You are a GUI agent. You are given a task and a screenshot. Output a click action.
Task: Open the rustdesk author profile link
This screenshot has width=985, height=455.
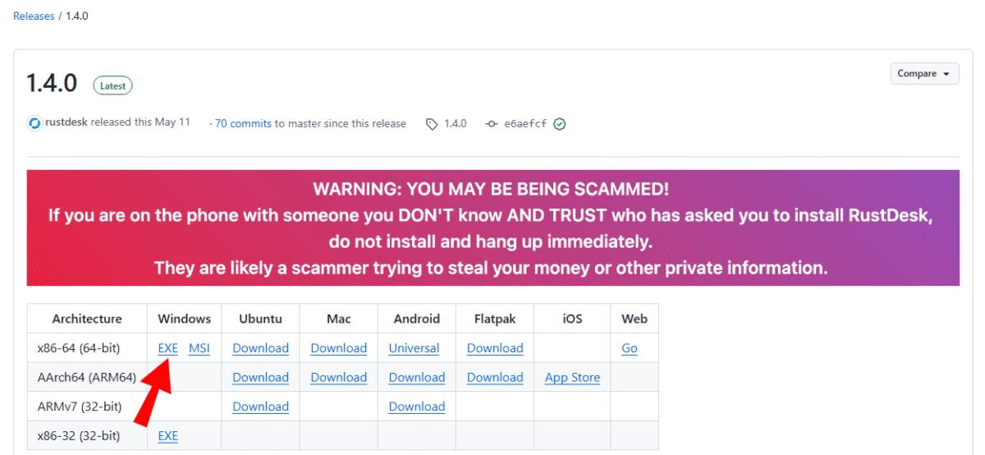pyautogui.click(x=66, y=122)
